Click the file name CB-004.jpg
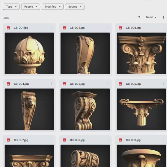This screenshot has width=167, height=167. (x=21, y=84)
